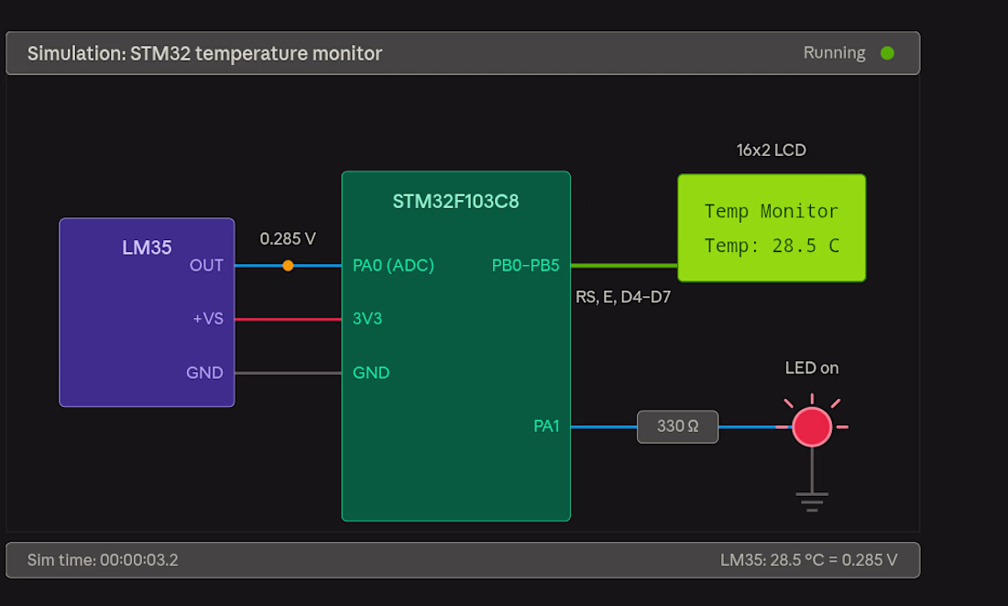The height and width of the screenshot is (606, 1008).
Task: Click the 'RS, E, D4-D7' bus label
Action: 623,297
